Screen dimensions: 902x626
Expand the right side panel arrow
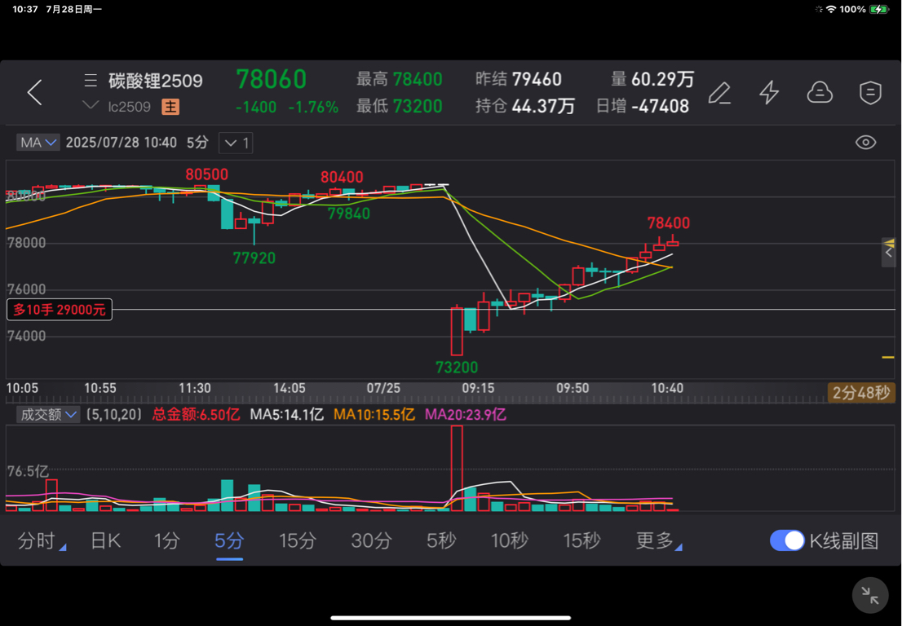click(889, 253)
